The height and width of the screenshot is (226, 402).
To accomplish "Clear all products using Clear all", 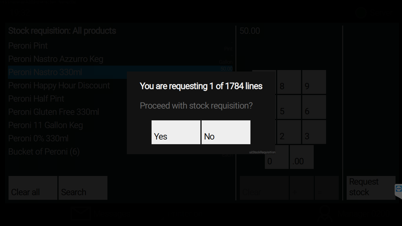I will 32,188.
